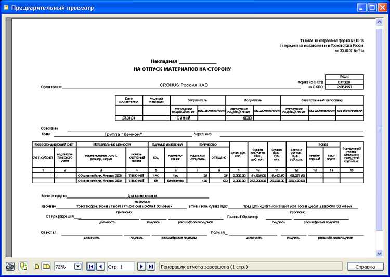Switch to single page view
The image size is (390, 277).
(37, 267)
